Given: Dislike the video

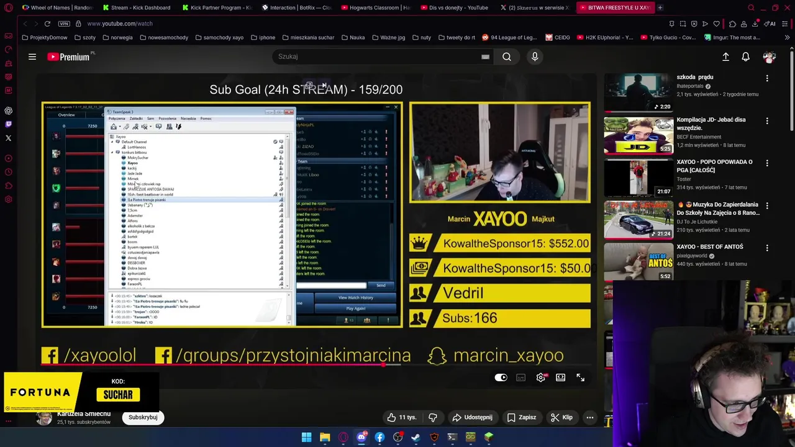Looking at the screenshot, I should [x=433, y=417].
